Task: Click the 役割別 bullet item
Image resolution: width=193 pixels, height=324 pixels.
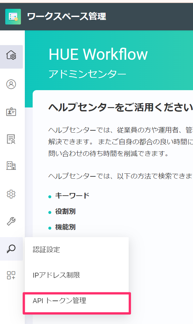Action: pos(65,211)
